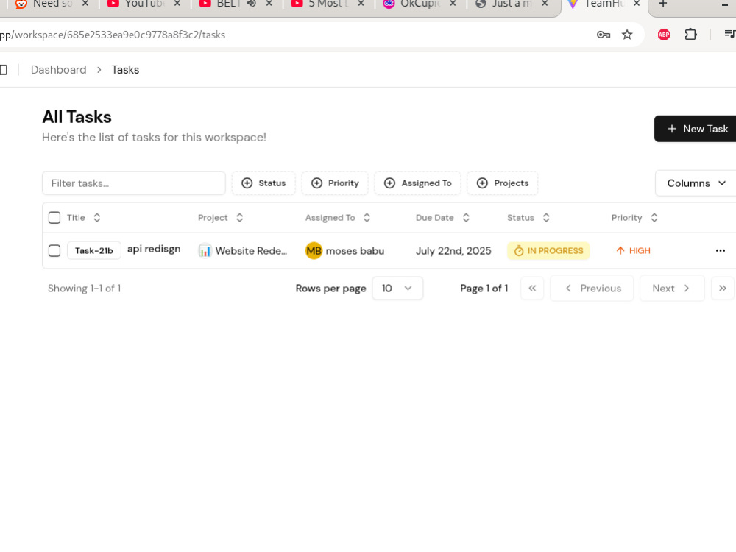The image size is (736, 552).
Task: Open the Adblock Plus extension icon
Action: (664, 35)
